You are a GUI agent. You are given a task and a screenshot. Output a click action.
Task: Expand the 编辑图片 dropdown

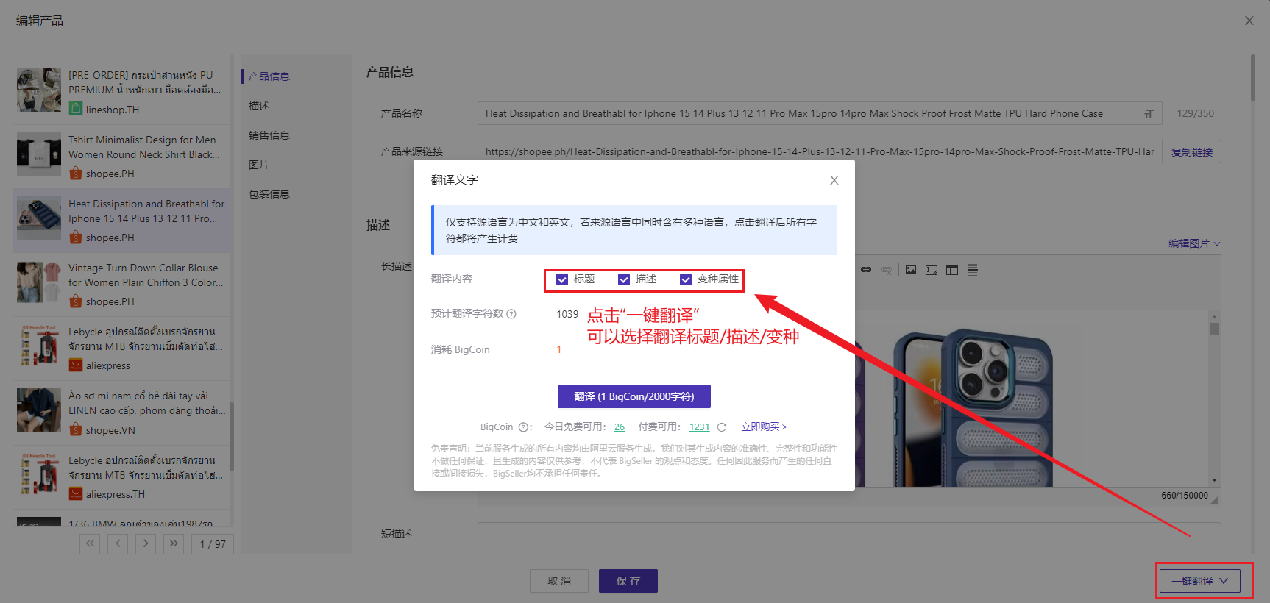click(1194, 243)
